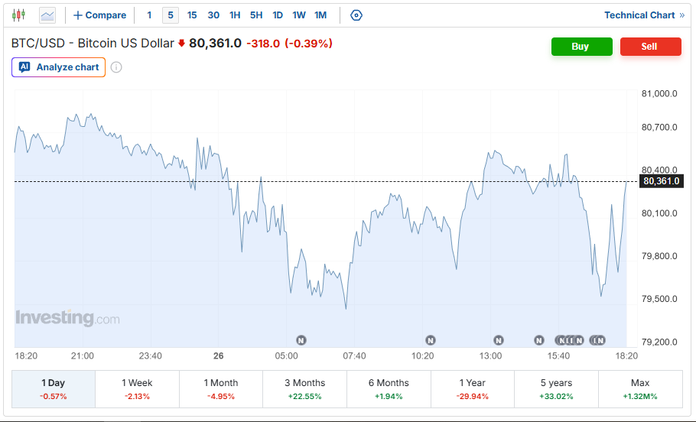This screenshot has height=422, width=696.
Task: Select the Max range tab
Action: (x=640, y=389)
